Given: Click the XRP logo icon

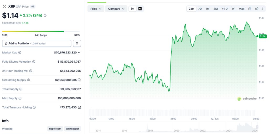Looking at the screenshot, I should (4, 6).
